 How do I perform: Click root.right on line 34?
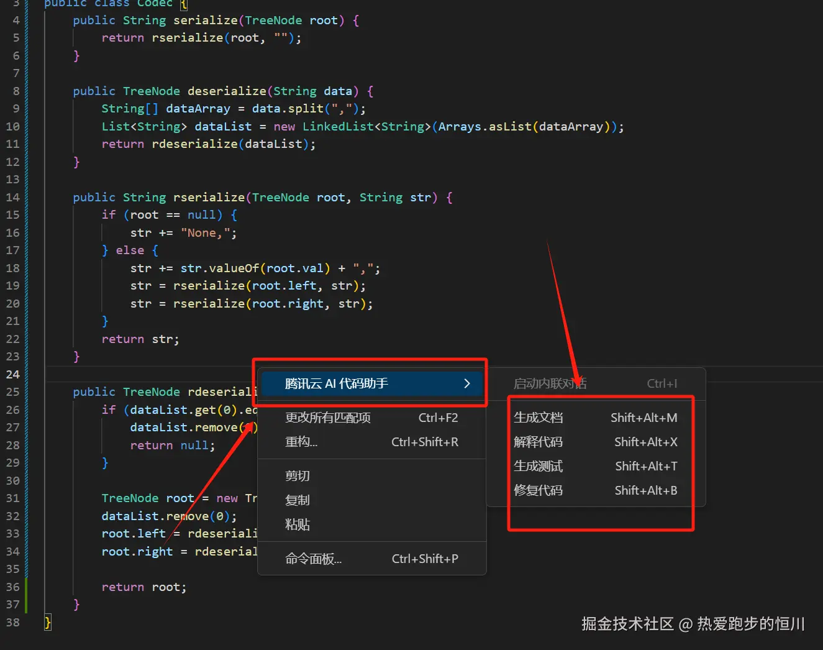[137, 551]
